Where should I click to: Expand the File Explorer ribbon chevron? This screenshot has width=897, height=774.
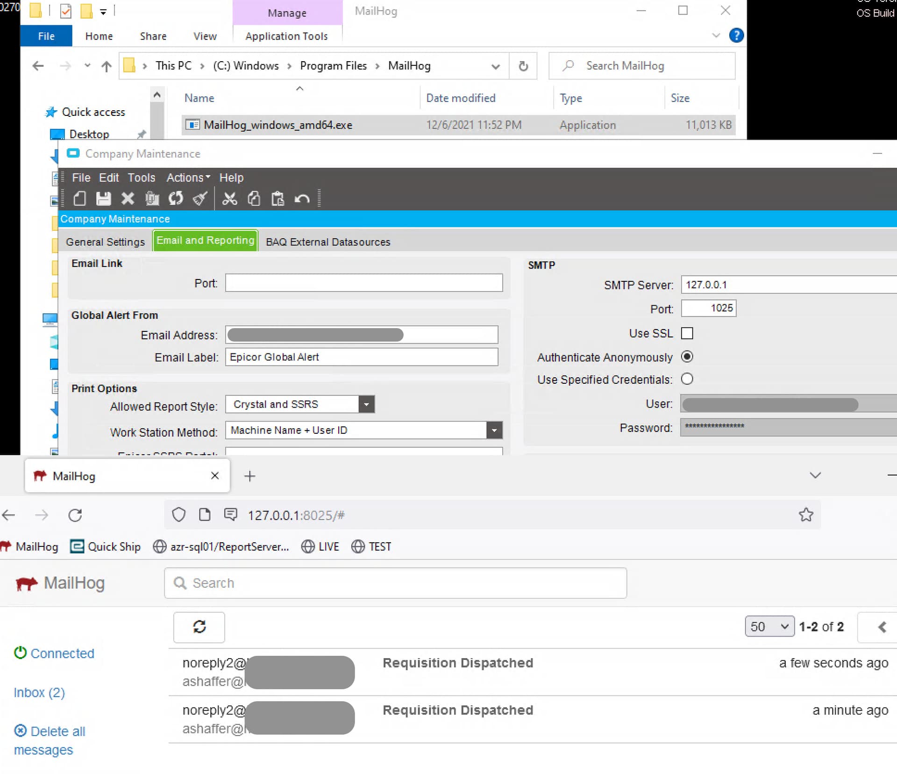pyautogui.click(x=716, y=35)
